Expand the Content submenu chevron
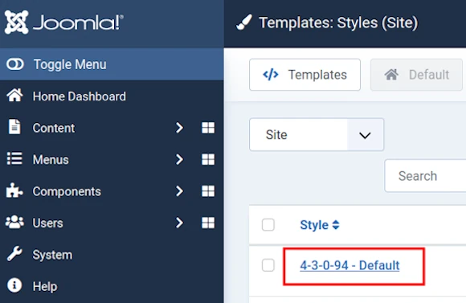This screenshot has height=303, width=466. click(179, 128)
